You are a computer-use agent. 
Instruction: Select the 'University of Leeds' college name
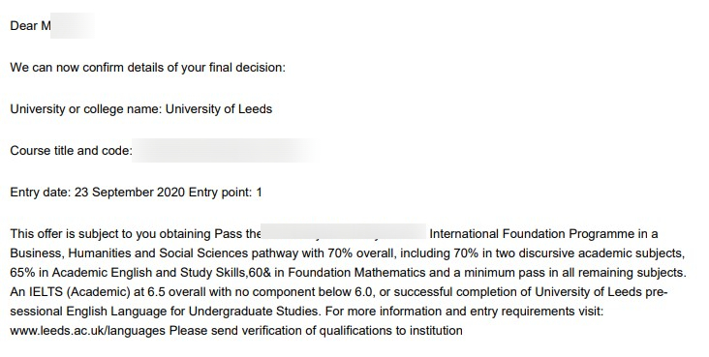[x=219, y=109]
